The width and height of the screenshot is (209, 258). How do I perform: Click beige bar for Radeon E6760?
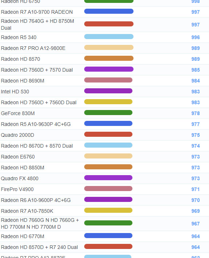click(108, 156)
